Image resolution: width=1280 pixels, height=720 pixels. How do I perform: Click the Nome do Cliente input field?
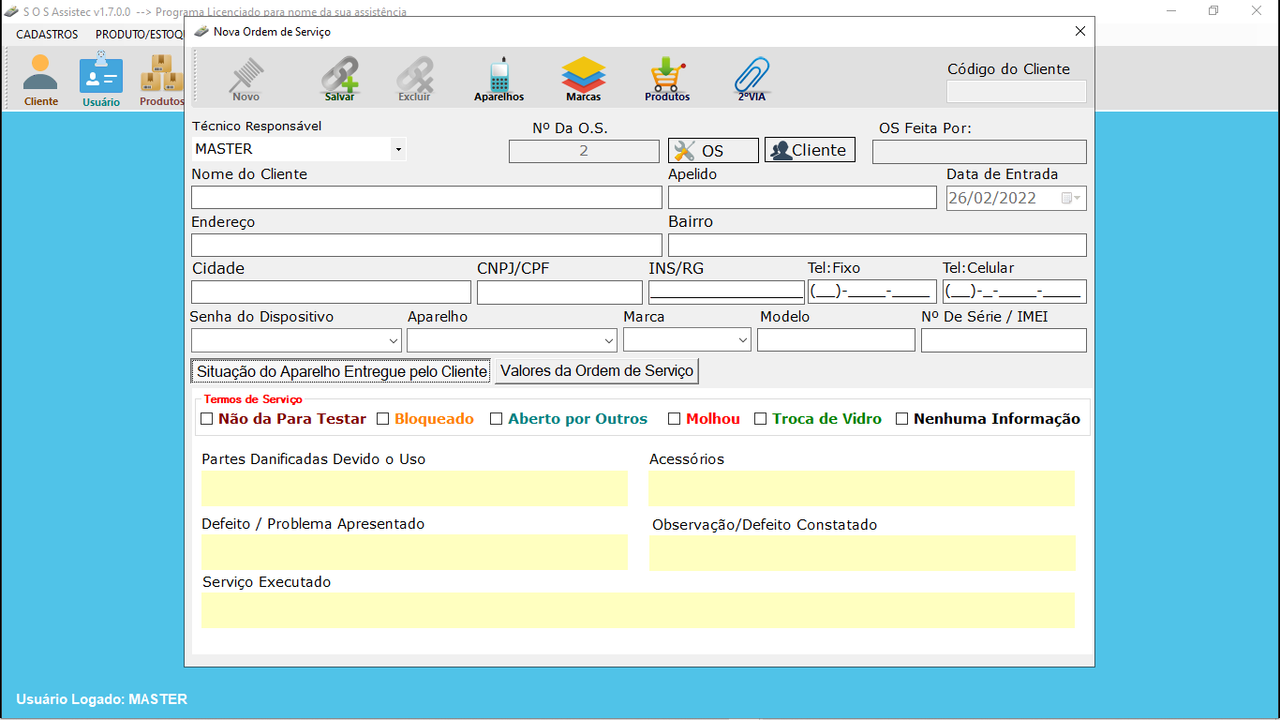coord(426,198)
